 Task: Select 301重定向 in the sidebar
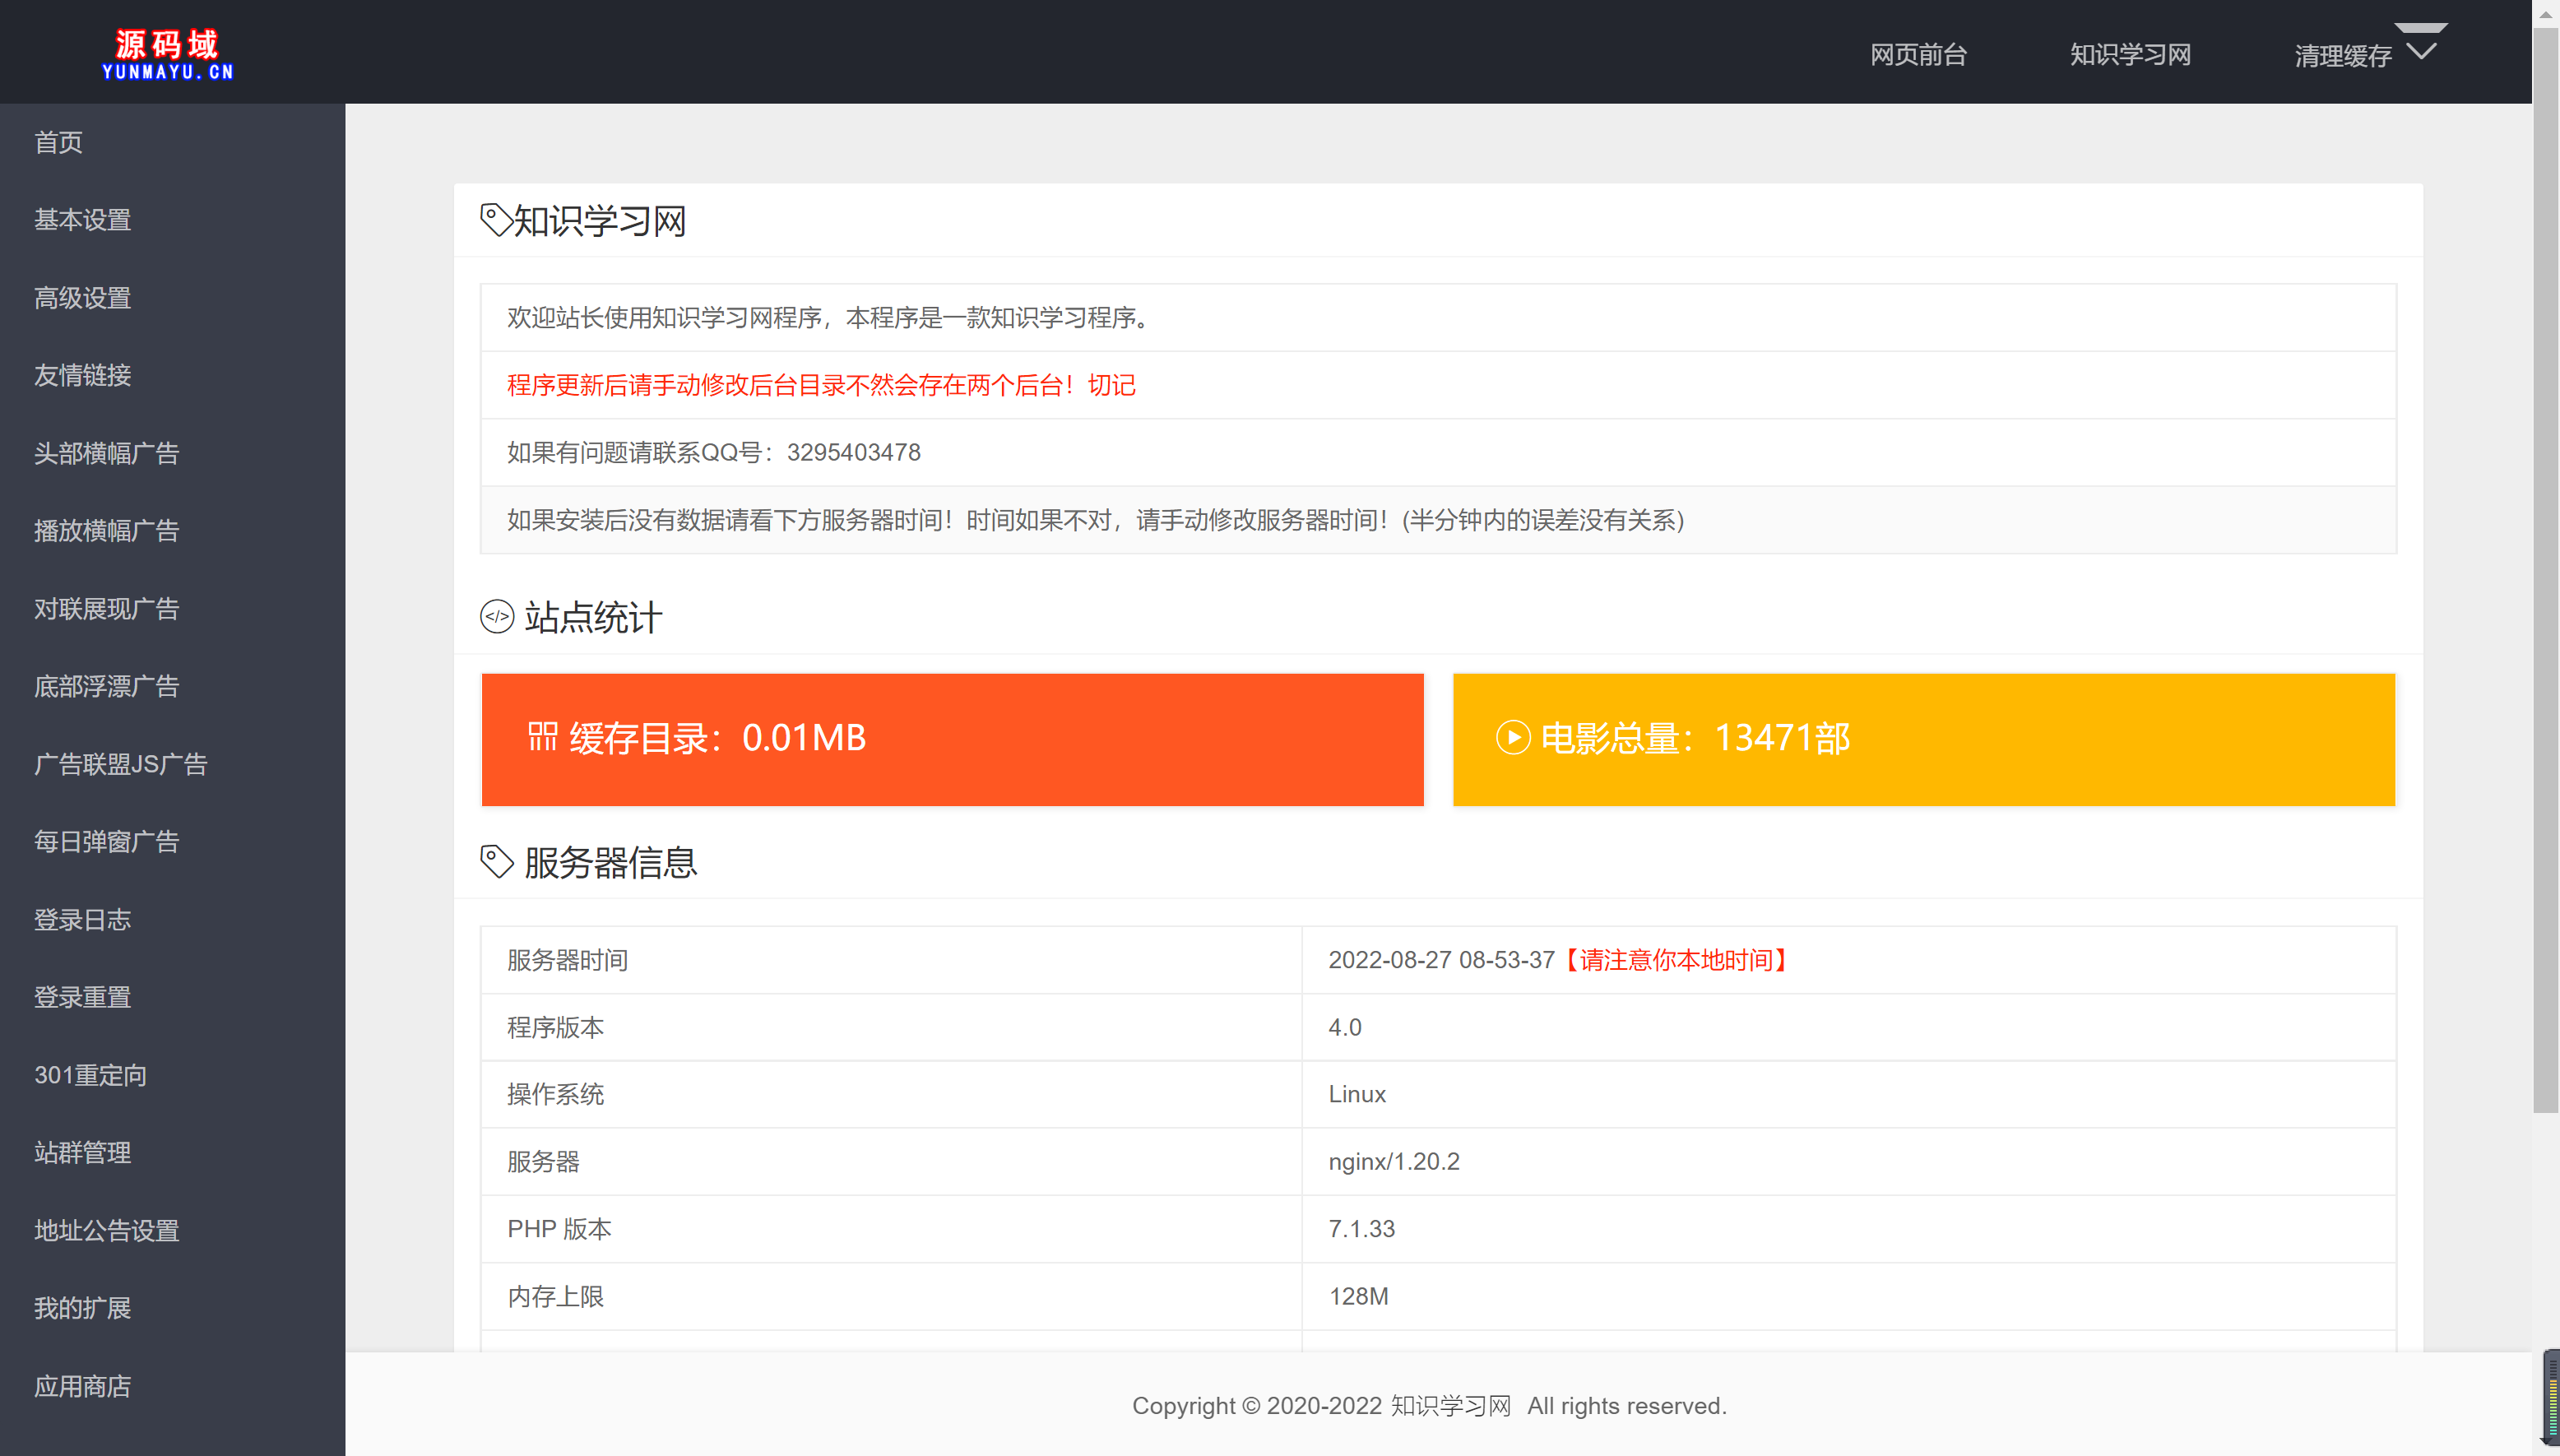coord(90,1075)
